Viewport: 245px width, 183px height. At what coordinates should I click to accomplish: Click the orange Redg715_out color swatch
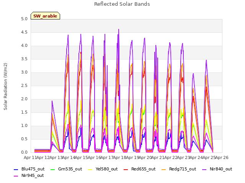[163, 169]
